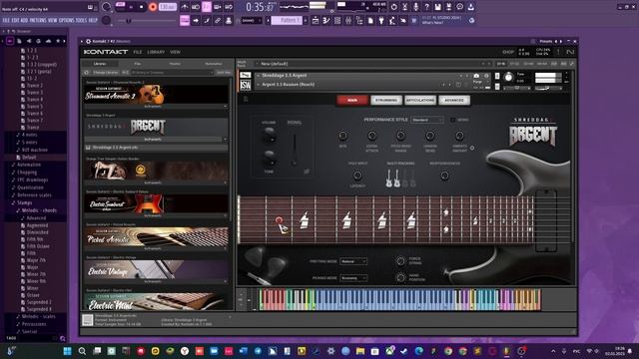Open the FL Studio Pattern 1 selector
The image size is (639, 359).
(x=287, y=20)
